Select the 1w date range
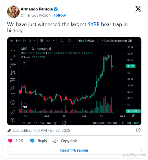 point(42,123)
